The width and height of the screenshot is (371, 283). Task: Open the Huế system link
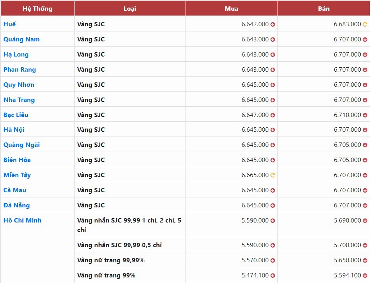coord(10,24)
